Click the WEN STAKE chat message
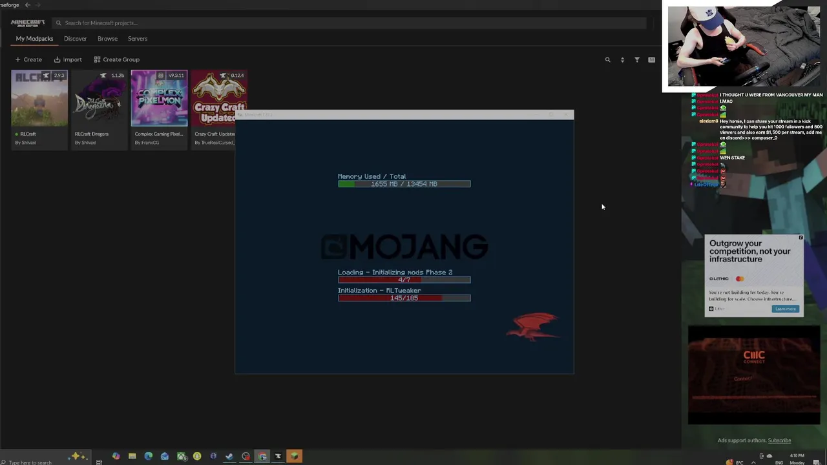827x465 pixels. coord(733,158)
